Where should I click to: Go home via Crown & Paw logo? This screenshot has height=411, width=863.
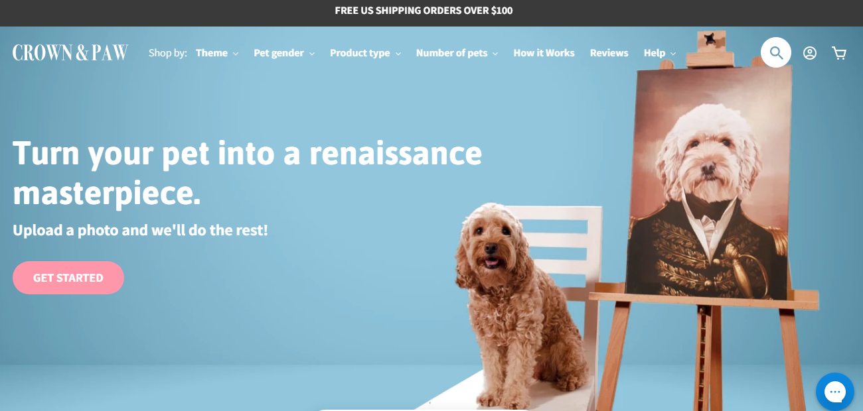point(70,52)
